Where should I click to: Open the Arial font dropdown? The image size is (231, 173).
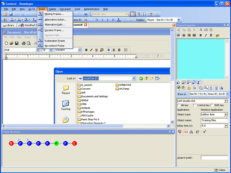point(38,50)
